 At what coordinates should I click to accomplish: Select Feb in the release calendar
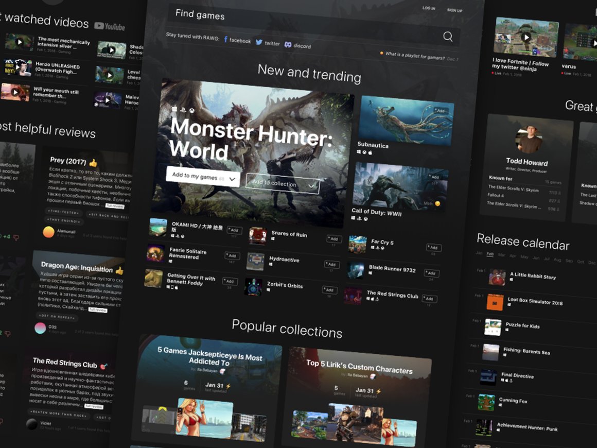(x=490, y=254)
